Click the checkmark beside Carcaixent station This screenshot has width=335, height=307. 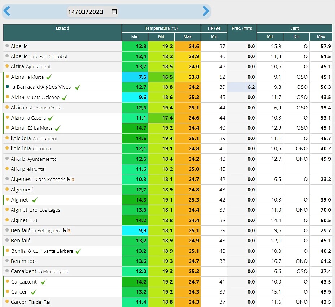point(43,282)
